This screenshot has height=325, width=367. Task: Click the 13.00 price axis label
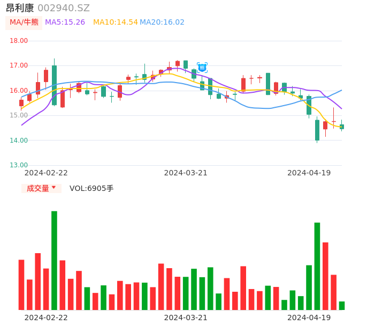point(19,165)
